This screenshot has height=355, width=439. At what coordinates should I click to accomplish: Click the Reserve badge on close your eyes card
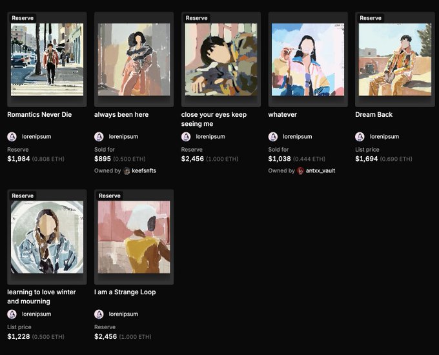coord(196,18)
